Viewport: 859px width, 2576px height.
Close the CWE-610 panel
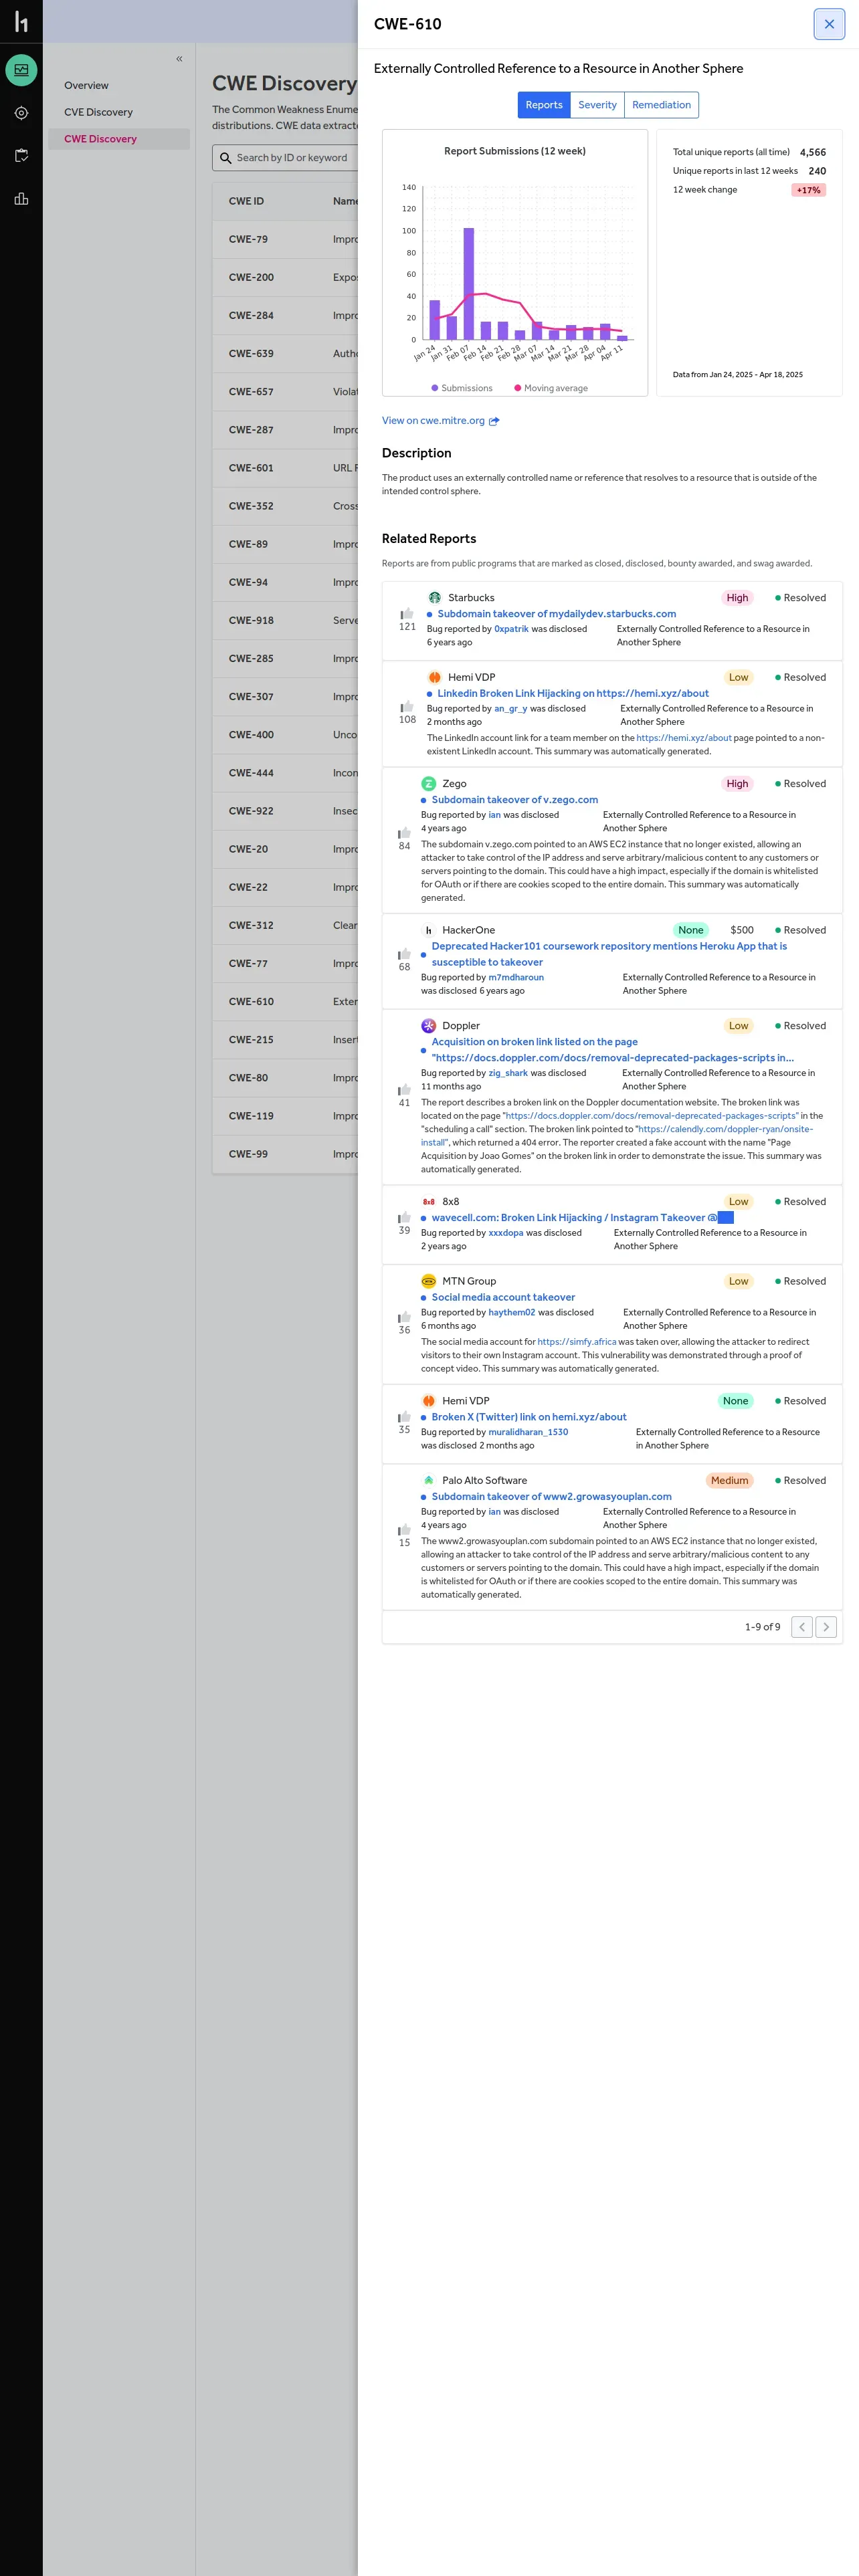click(828, 24)
